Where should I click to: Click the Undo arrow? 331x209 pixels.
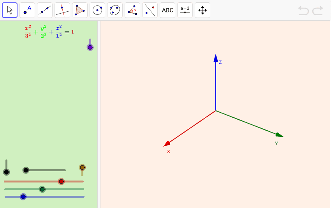tap(303, 11)
